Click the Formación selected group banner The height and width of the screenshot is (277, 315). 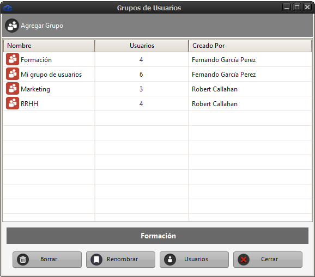click(157, 236)
